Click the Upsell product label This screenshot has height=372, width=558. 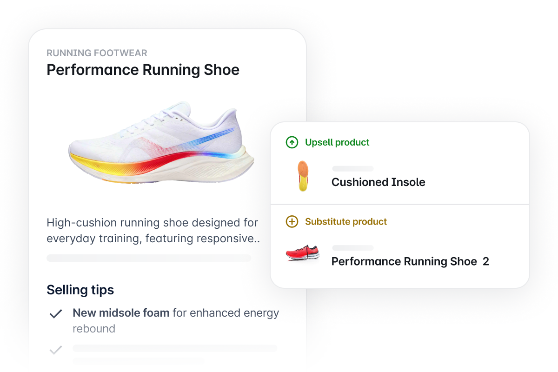pyautogui.click(x=337, y=142)
